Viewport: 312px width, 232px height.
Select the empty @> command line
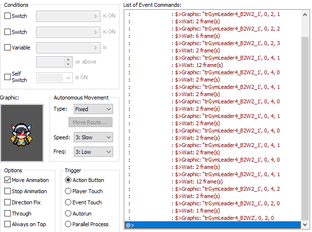[213, 225]
